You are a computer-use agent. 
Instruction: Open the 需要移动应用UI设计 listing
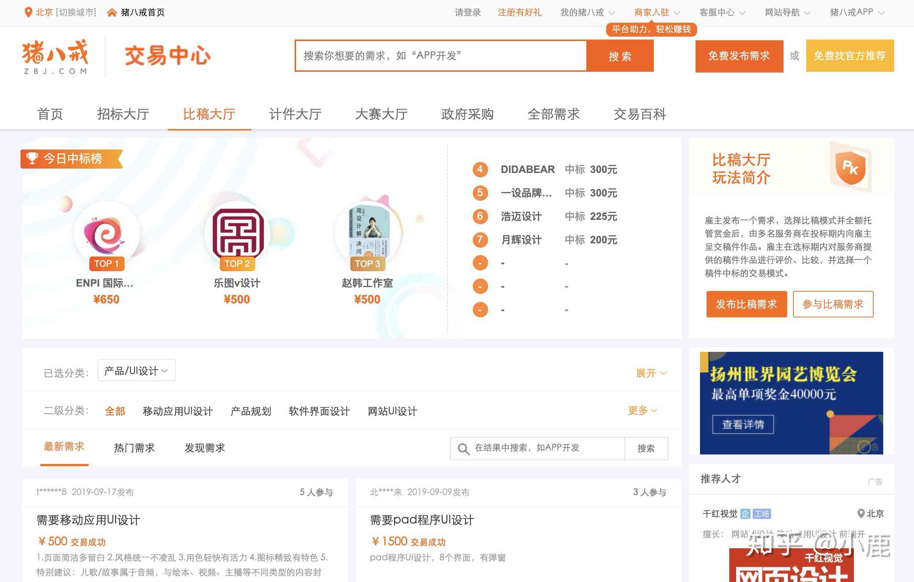pyautogui.click(x=88, y=520)
